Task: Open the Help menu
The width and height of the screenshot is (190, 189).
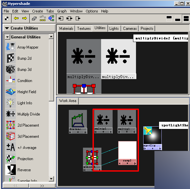Action: [x=105, y=11]
